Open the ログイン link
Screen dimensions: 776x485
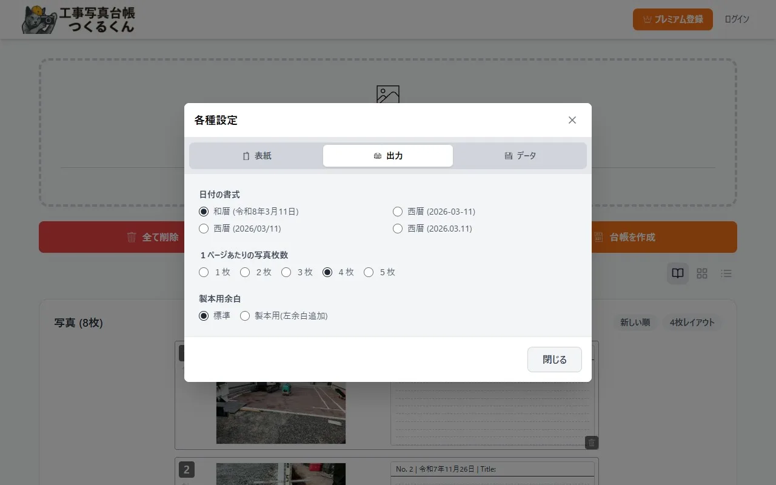tap(737, 19)
